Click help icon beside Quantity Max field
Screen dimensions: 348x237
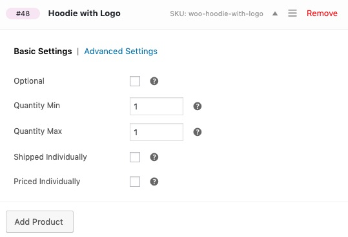click(198, 132)
